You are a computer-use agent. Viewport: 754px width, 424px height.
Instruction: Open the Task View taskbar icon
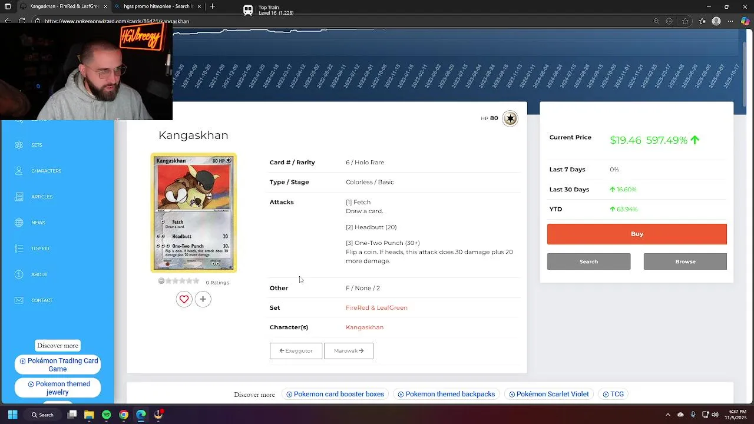pos(72,415)
